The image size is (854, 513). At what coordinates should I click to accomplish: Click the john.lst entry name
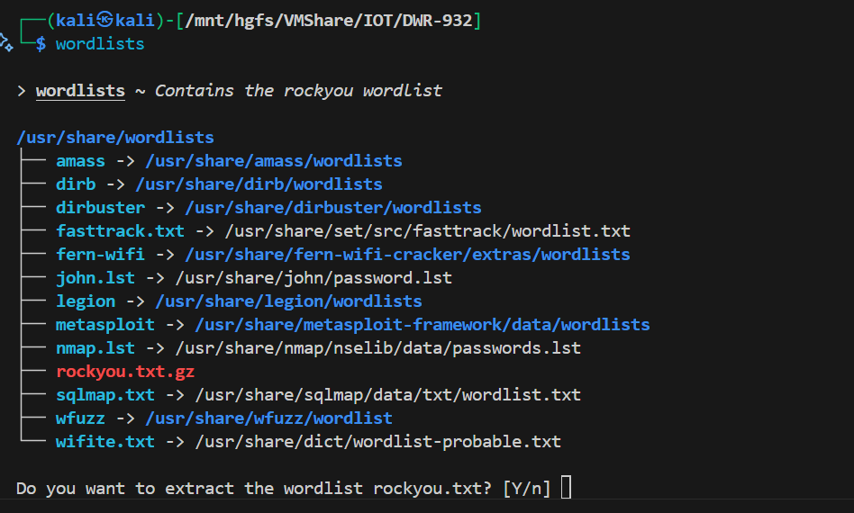click(95, 278)
